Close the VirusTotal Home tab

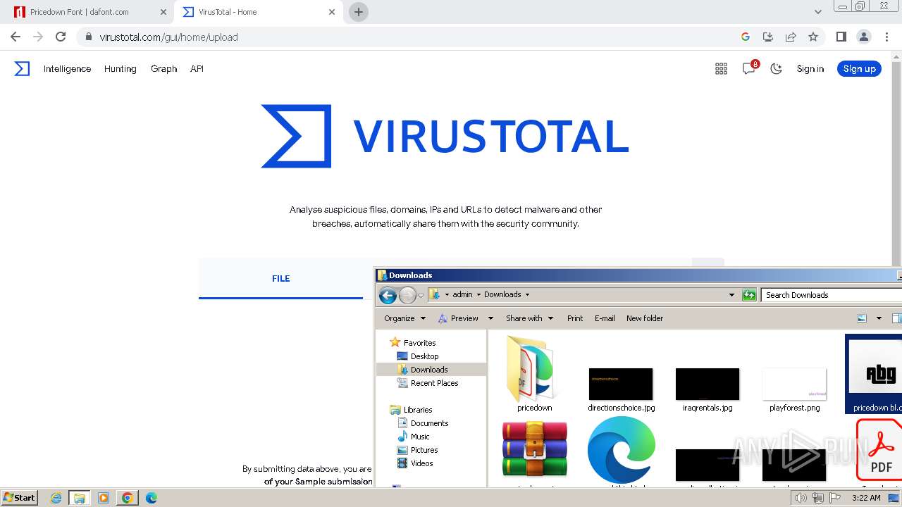331,12
